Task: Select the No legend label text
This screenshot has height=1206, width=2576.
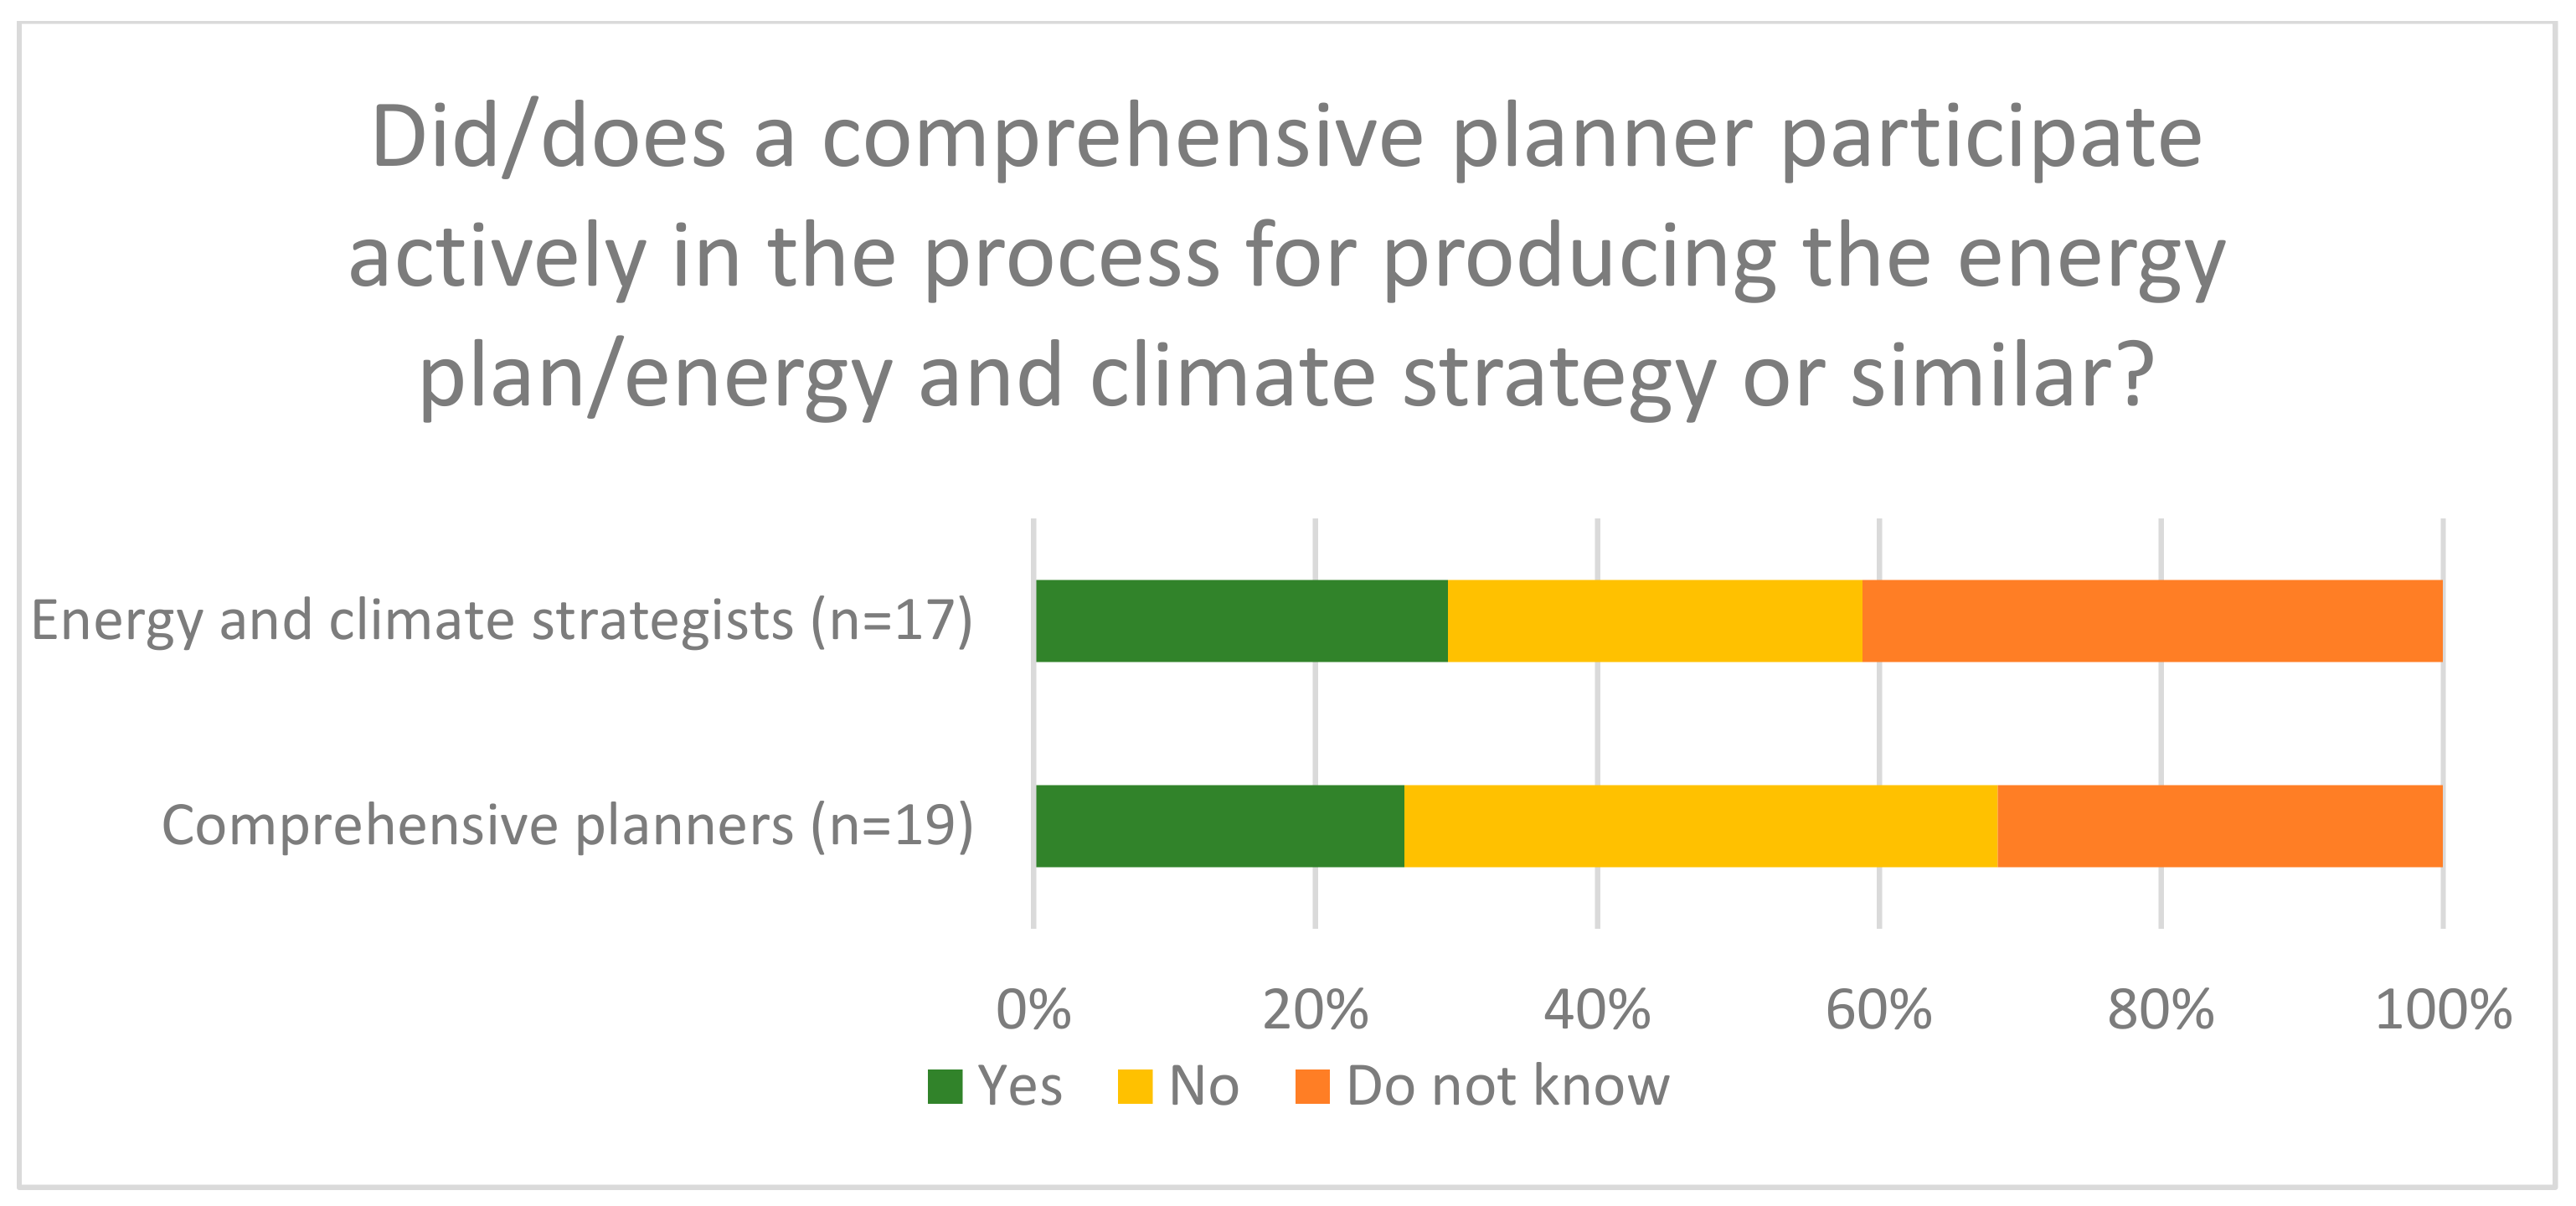Action: coord(1203,1087)
